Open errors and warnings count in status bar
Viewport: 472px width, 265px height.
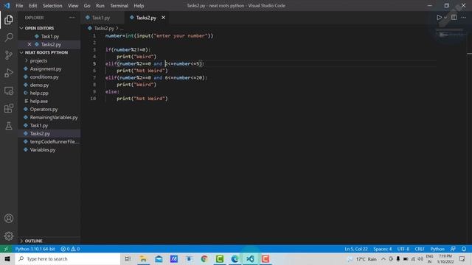click(70, 249)
